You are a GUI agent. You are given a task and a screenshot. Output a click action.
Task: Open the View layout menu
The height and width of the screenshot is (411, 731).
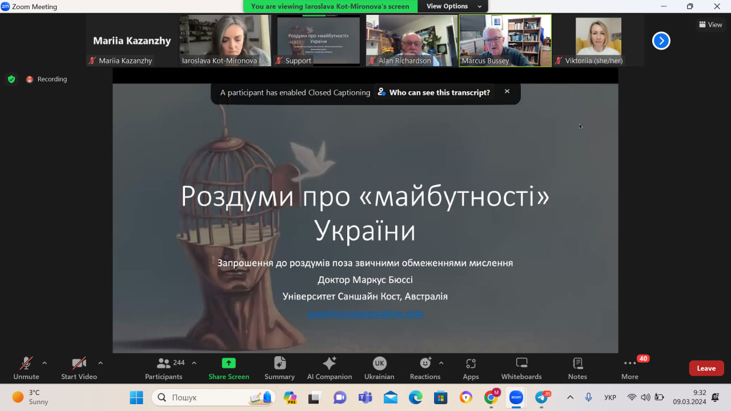710,25
